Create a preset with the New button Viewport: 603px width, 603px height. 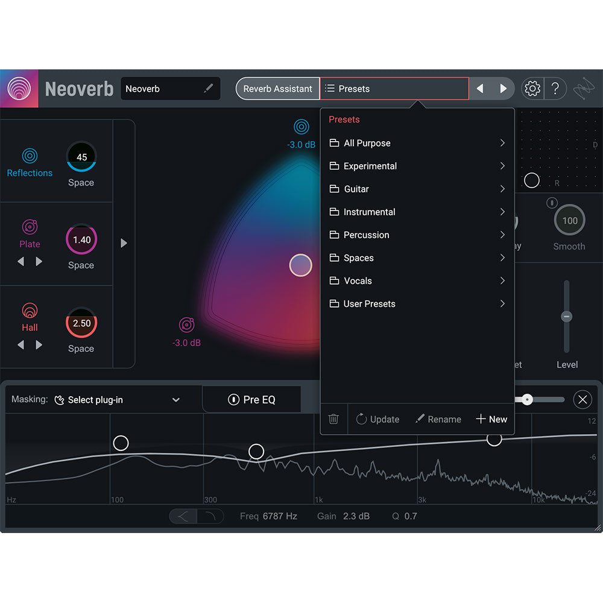[491, 418]
